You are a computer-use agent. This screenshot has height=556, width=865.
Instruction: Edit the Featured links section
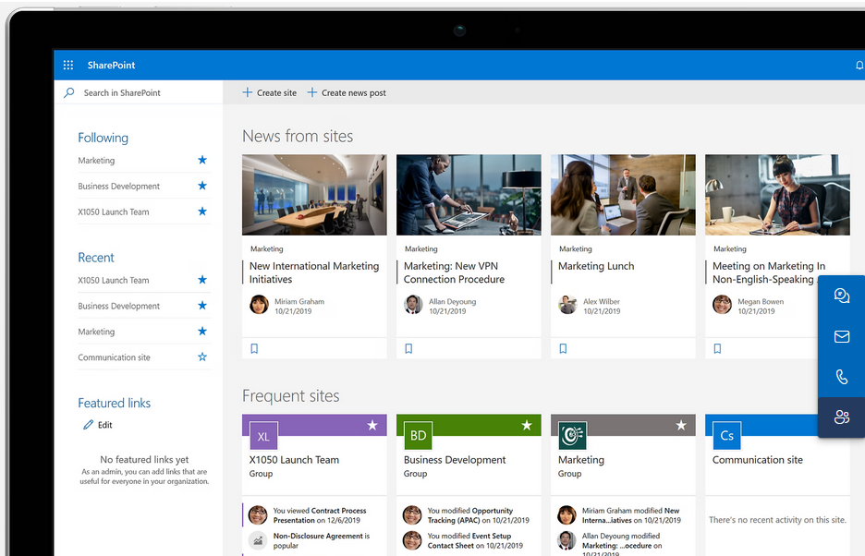(98, 425)
